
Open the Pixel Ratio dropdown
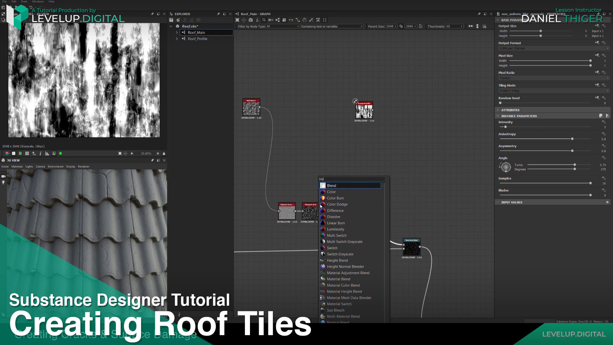point(553,78)
